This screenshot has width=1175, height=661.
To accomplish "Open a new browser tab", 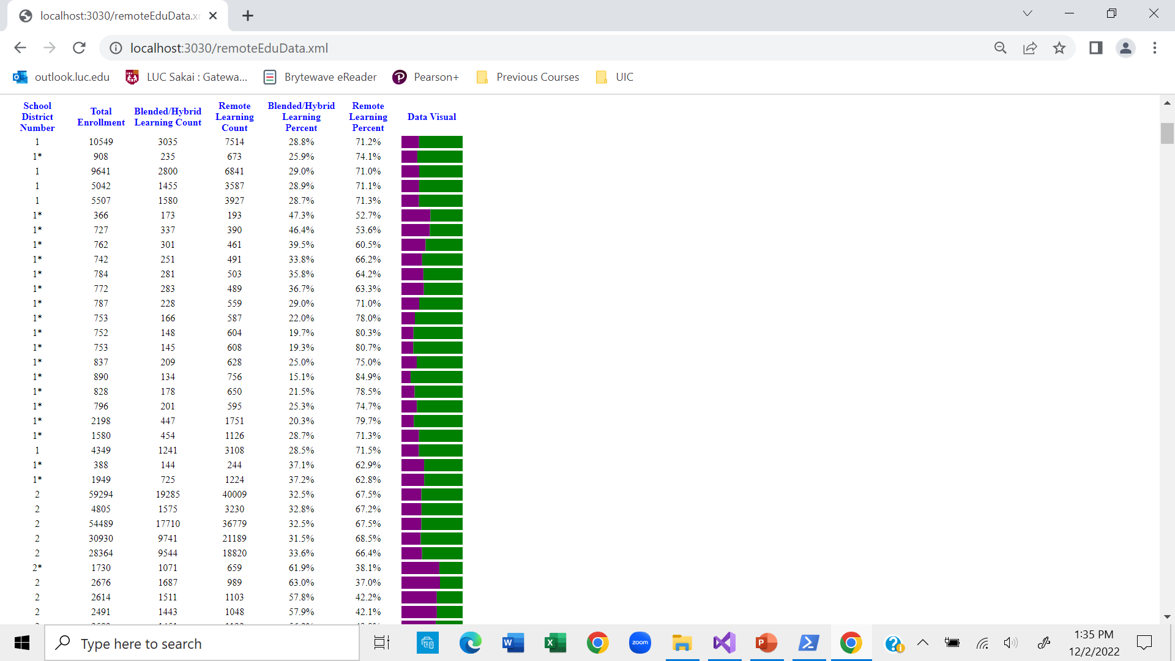I will pyautogui.click(x=248, y=16).
